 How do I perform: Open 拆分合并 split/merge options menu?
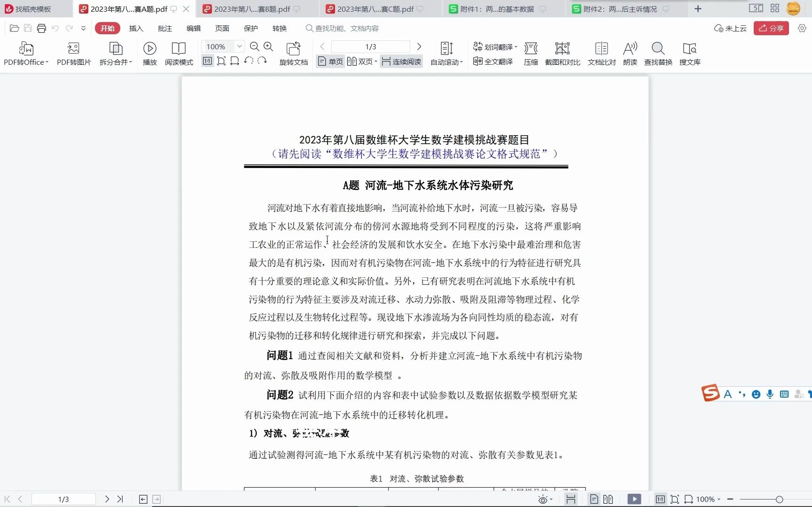click(x=115, y=53)
